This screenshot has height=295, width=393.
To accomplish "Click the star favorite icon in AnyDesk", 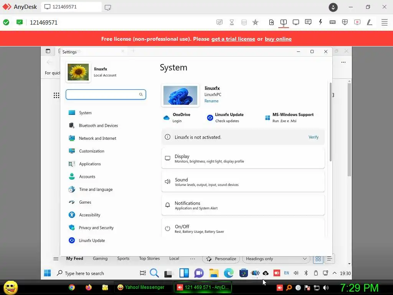I will click(x=255, y=22).
